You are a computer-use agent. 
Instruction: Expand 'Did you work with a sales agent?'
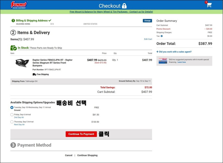click(174, 52)
